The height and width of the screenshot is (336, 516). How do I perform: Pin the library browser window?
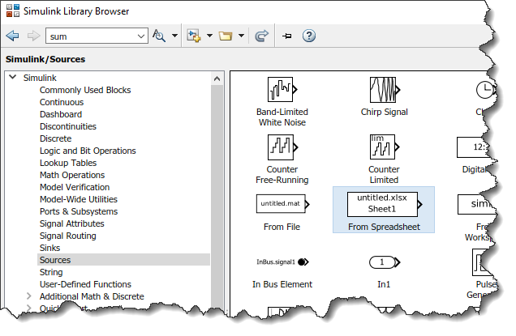pos(286,36)
